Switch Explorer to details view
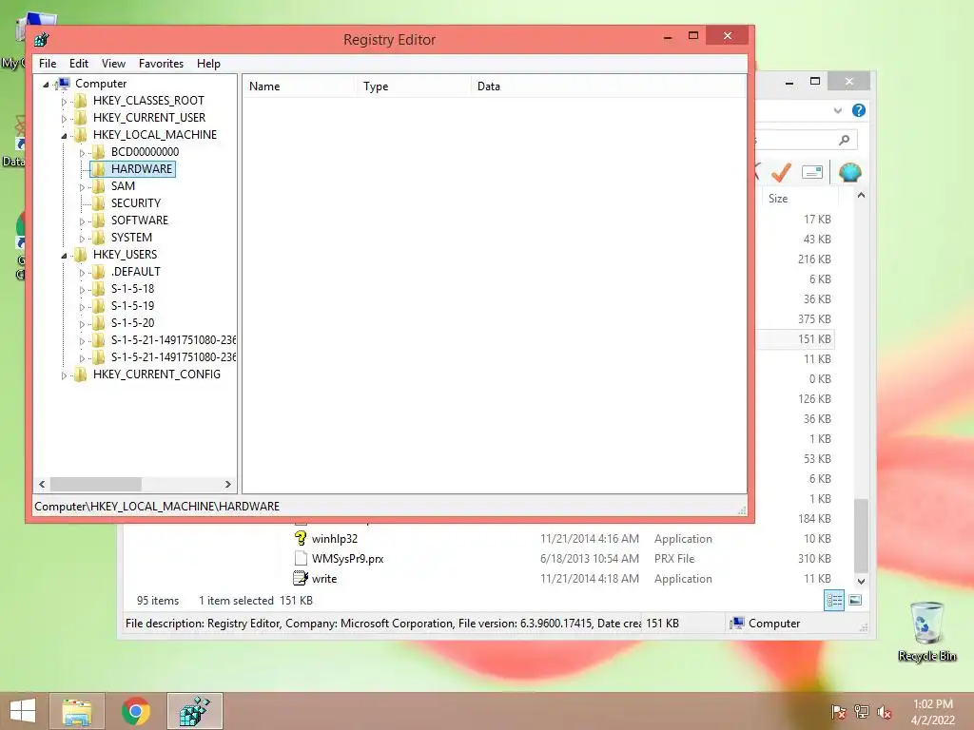974x730 pixels. coord(834,601)
